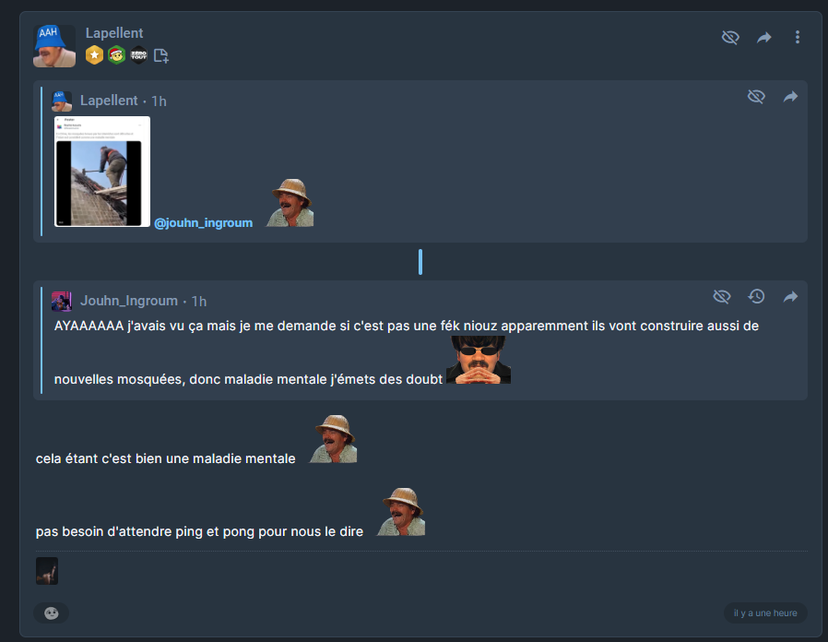Click the add note document icon
Viewport: 828px width, 642px height.
click(161, 55)
